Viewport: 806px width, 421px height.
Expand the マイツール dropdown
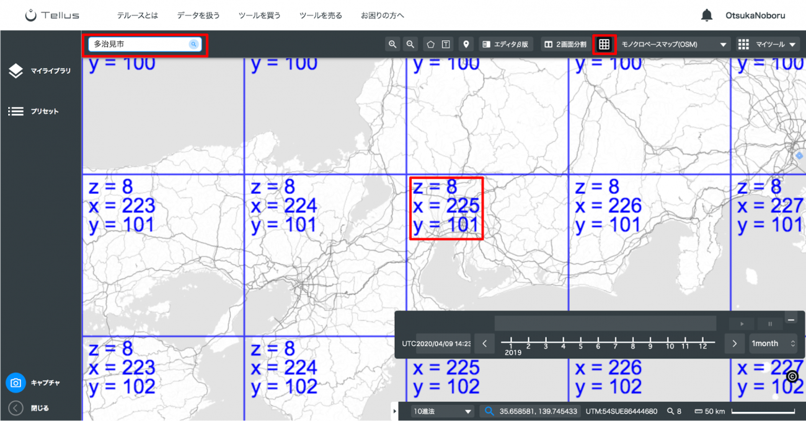tap(769, 44)
